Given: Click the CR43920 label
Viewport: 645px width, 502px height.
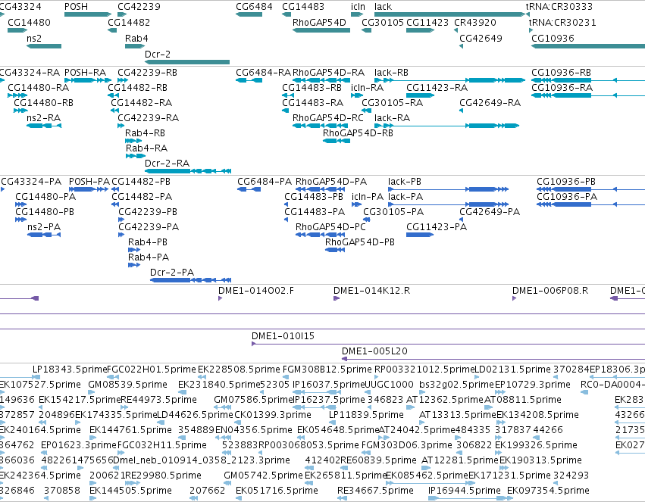Looking at the screenshot, I should [x=475, y=22].
